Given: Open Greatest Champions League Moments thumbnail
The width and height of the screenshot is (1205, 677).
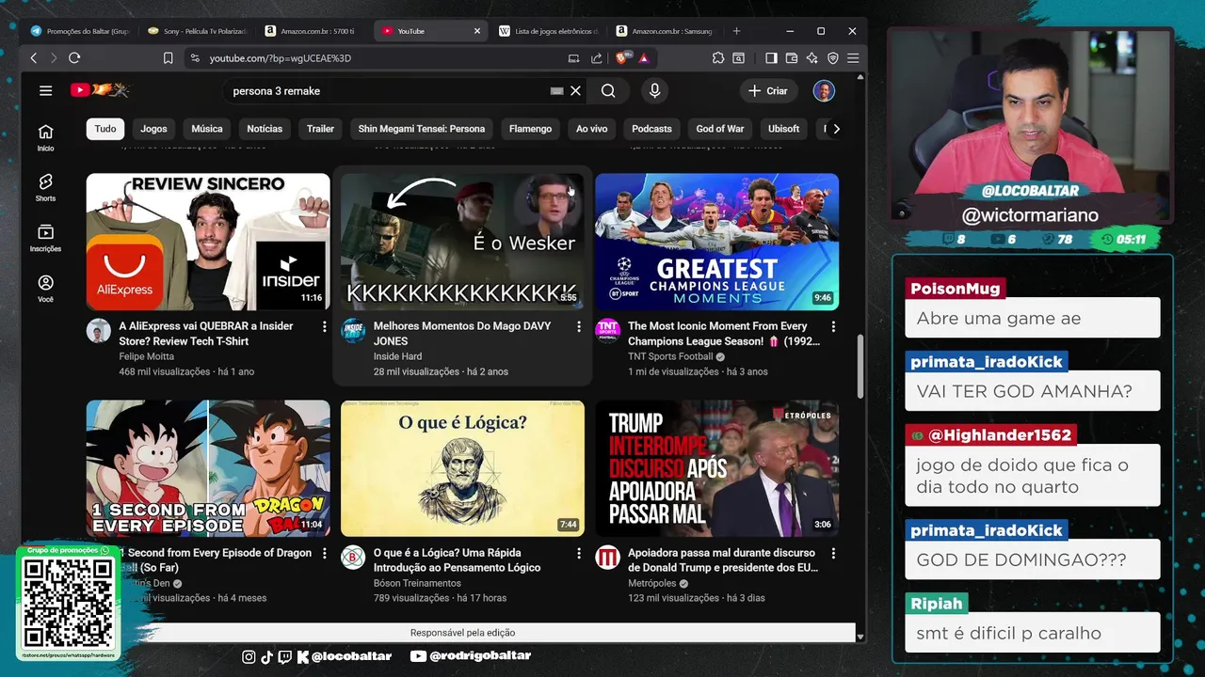Looking at the screenshot, I should tap(716, 242).
